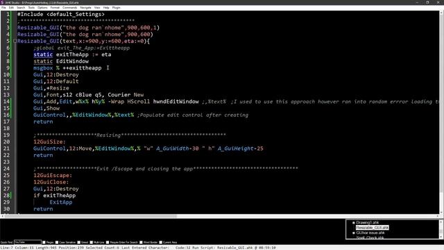
Task: Click the expand box beside GUIvar issue.ahk
Action: point(353,233)
